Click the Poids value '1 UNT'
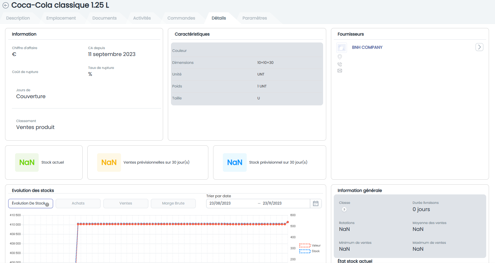 [x=262, y=86]
